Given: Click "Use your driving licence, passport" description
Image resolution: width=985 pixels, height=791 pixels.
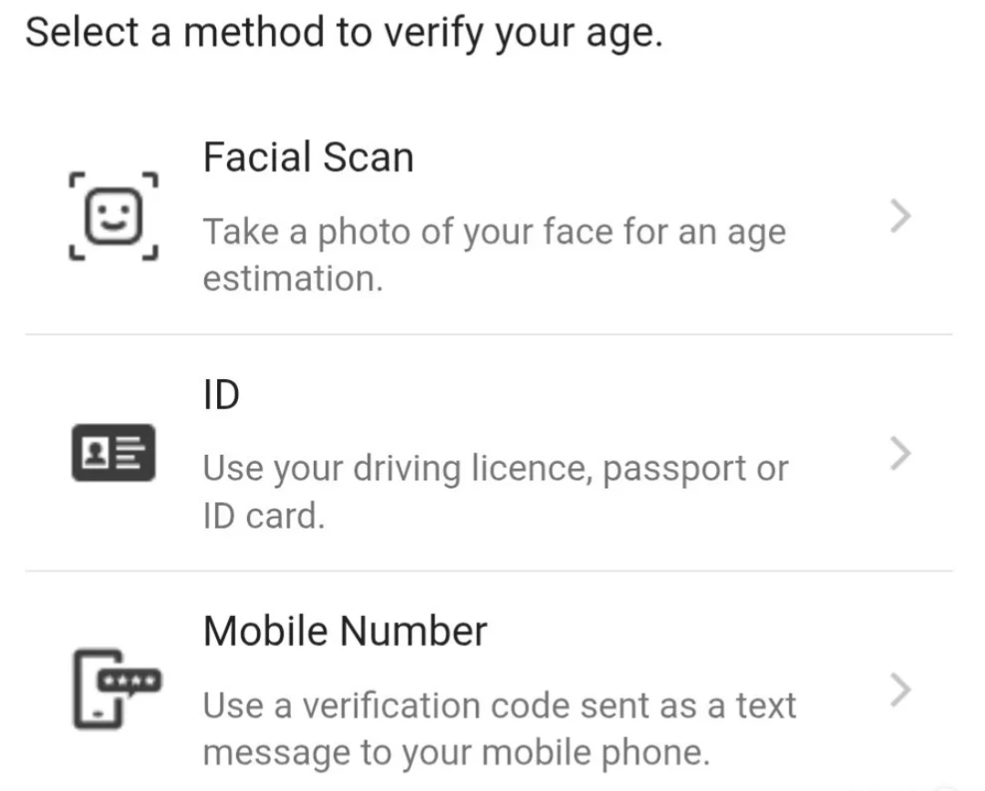Looking at the screenshot, I should 494,469.
